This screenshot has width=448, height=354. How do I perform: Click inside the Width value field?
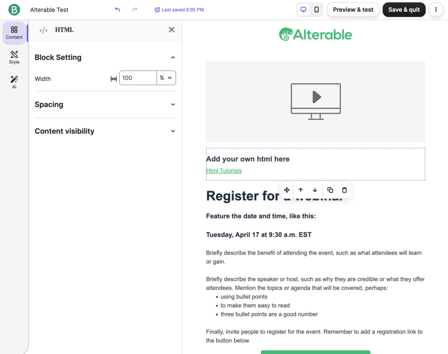pos(138,78)
